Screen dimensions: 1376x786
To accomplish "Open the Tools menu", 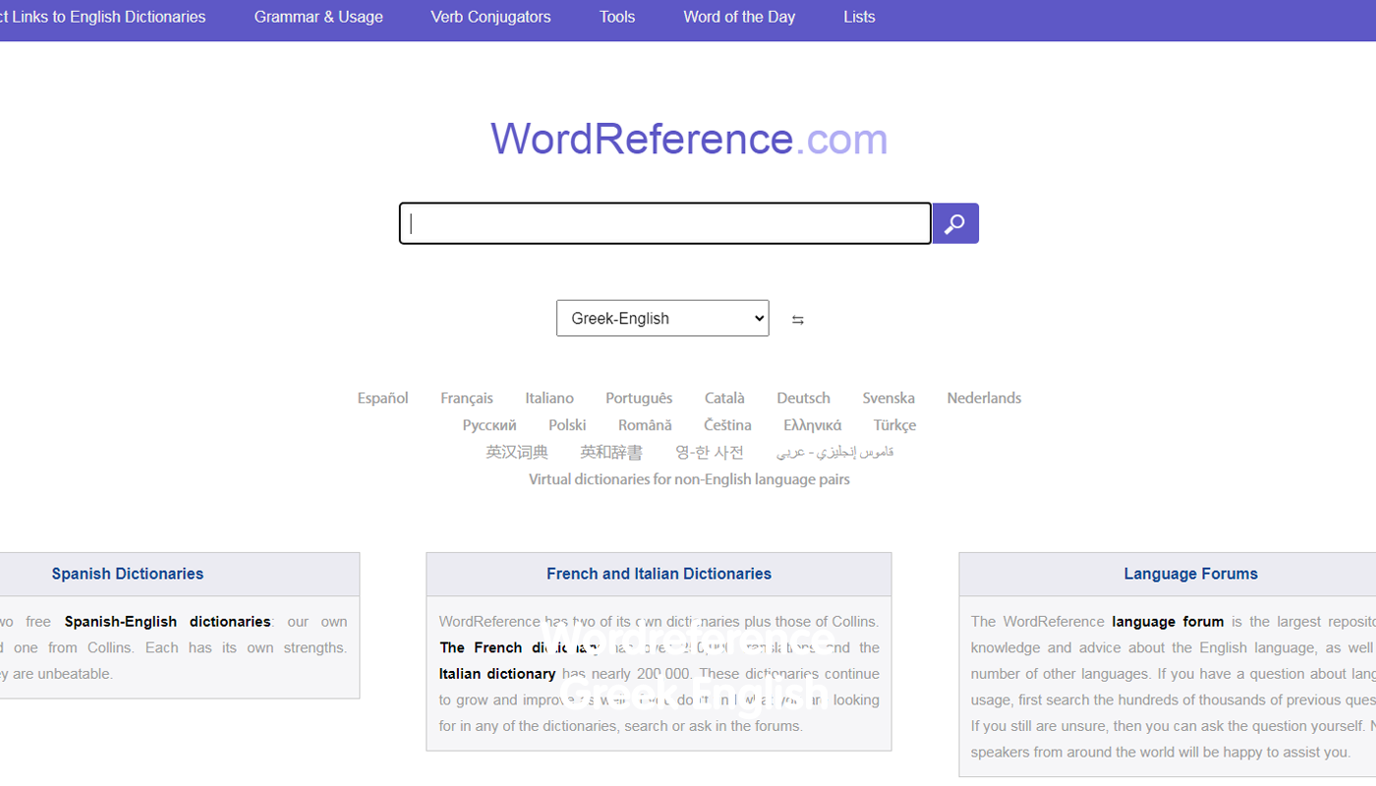I will [617, 17].
